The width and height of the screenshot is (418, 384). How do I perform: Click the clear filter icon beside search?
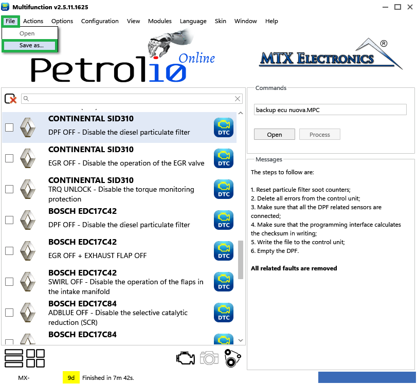pyautogui.click(x=10, y=99)
